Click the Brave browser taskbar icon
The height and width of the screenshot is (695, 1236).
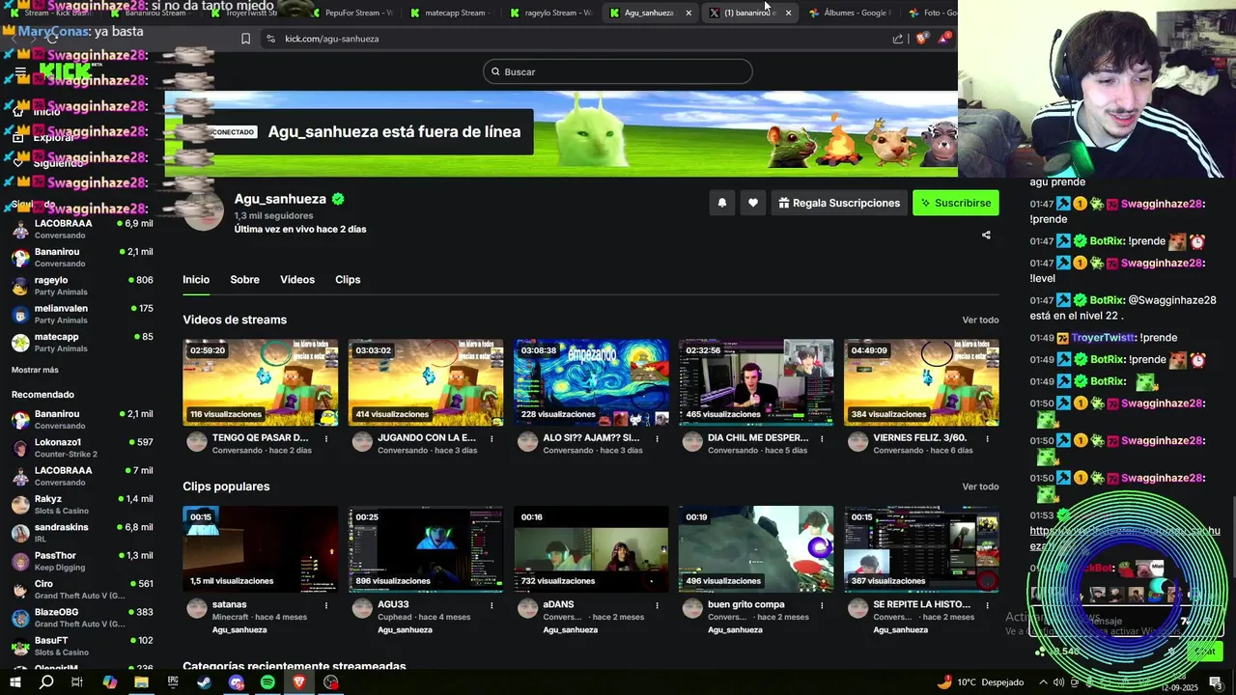[x=299, y=682]
